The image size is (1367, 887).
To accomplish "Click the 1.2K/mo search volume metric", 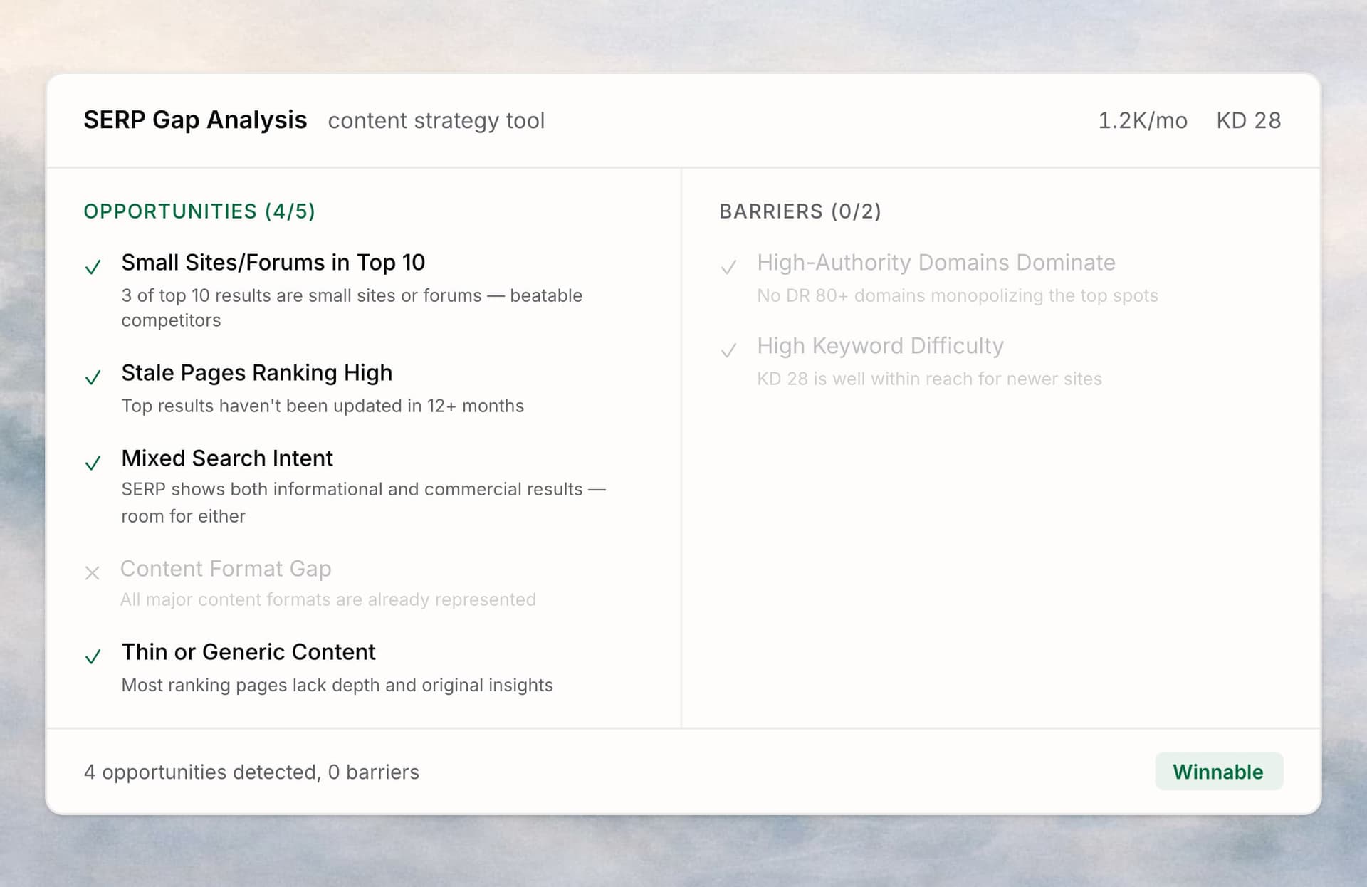I will point(1142,120).
